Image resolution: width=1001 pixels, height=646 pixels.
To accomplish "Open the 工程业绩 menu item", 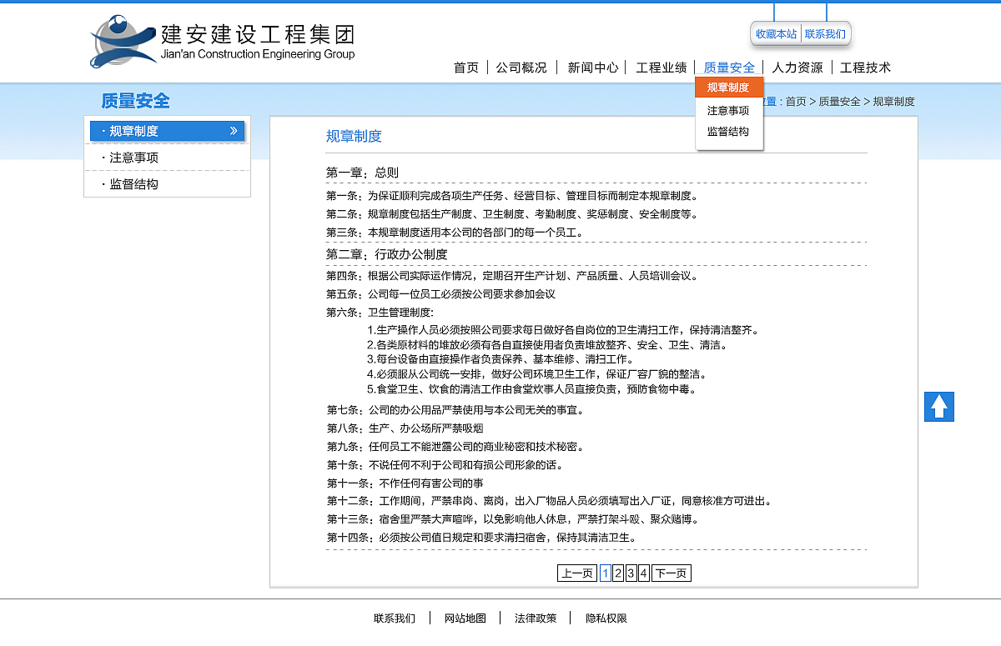I will click(x=661, y=68).
